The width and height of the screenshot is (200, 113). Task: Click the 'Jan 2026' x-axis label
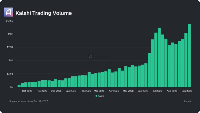71,91
